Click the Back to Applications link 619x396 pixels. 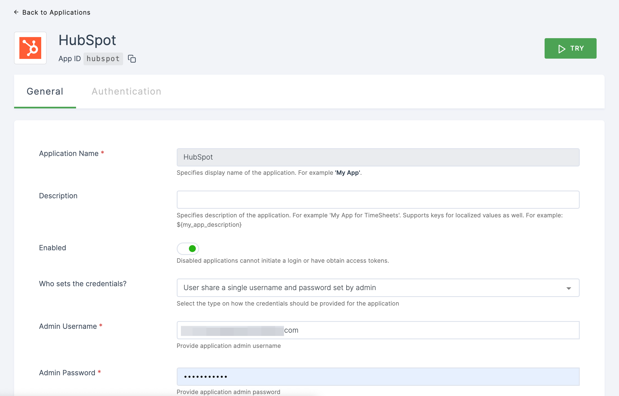point(52,12)
